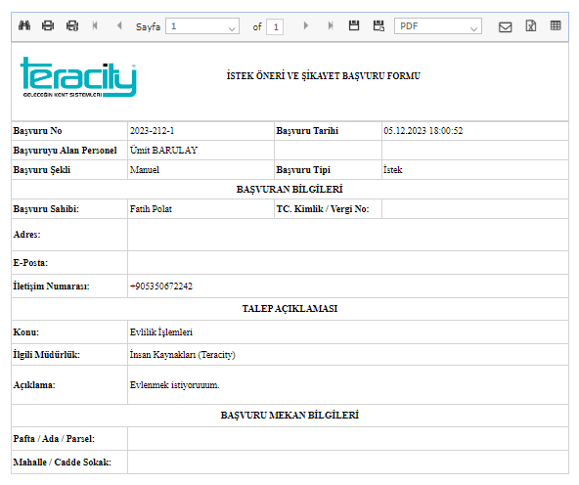The image size is (579, 485).
Task: Click the Başvuru No value 2023-212-1
Action: click(152, 131)
